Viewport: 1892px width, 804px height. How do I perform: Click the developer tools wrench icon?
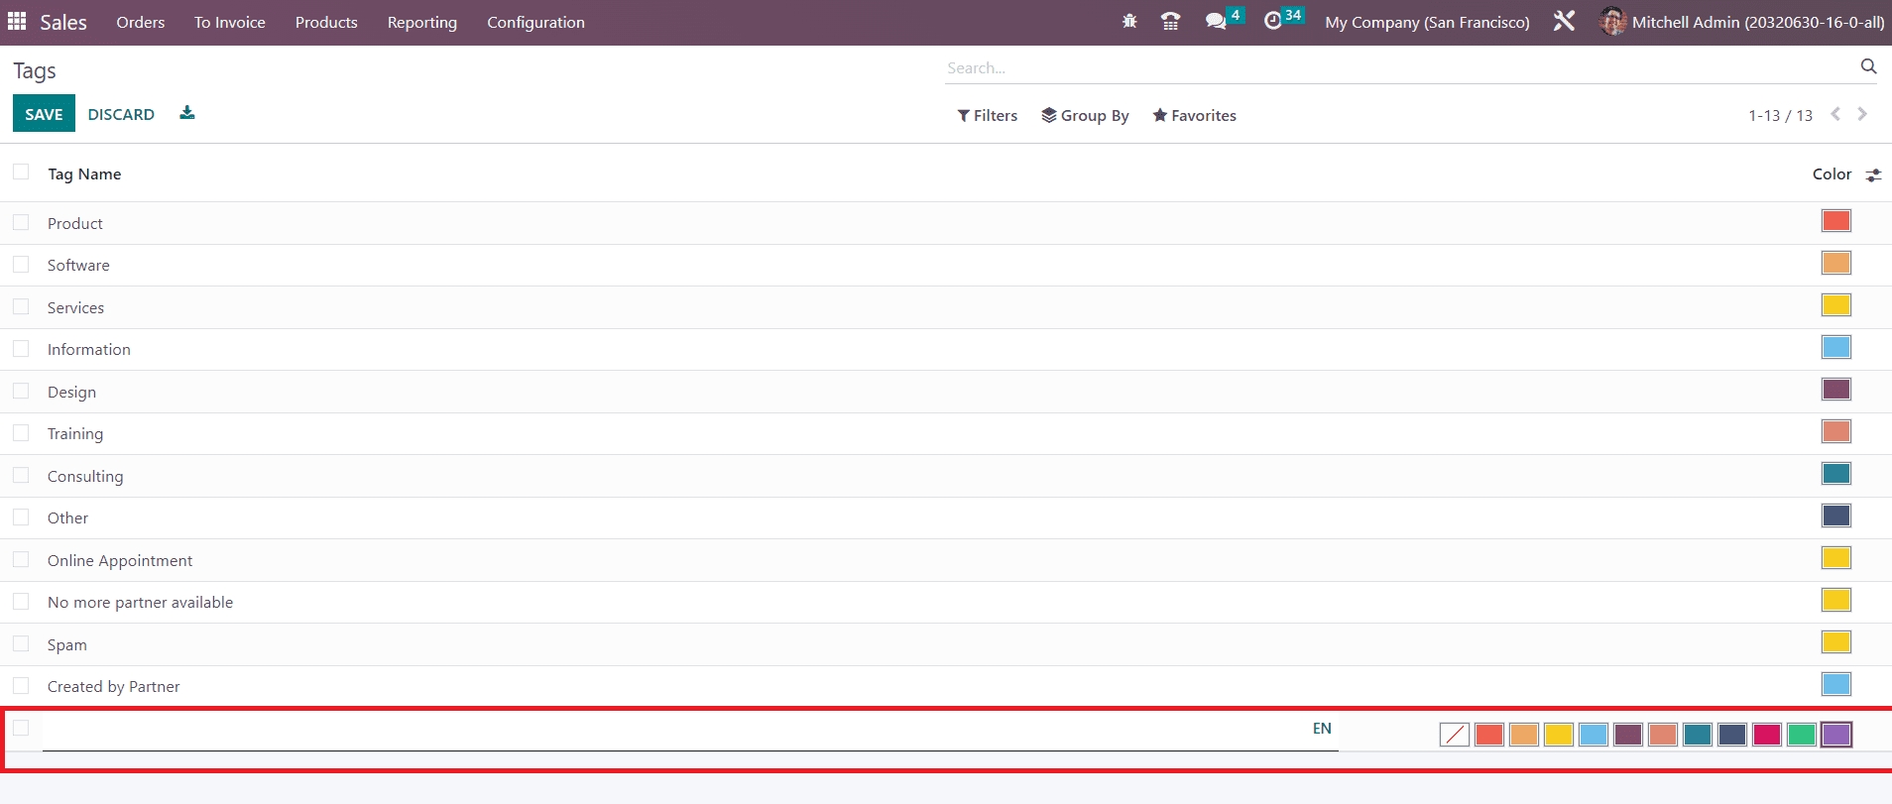(1564, 22)
